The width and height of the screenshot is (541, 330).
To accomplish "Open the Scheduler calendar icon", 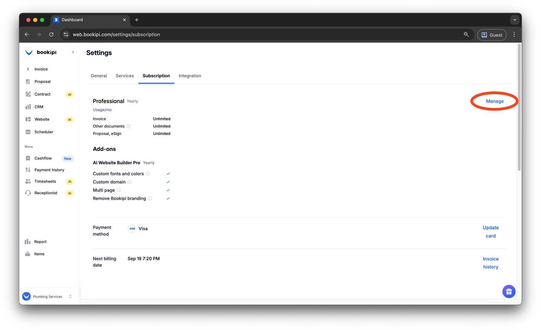I will pyautogui.click(x=28, y=132).
